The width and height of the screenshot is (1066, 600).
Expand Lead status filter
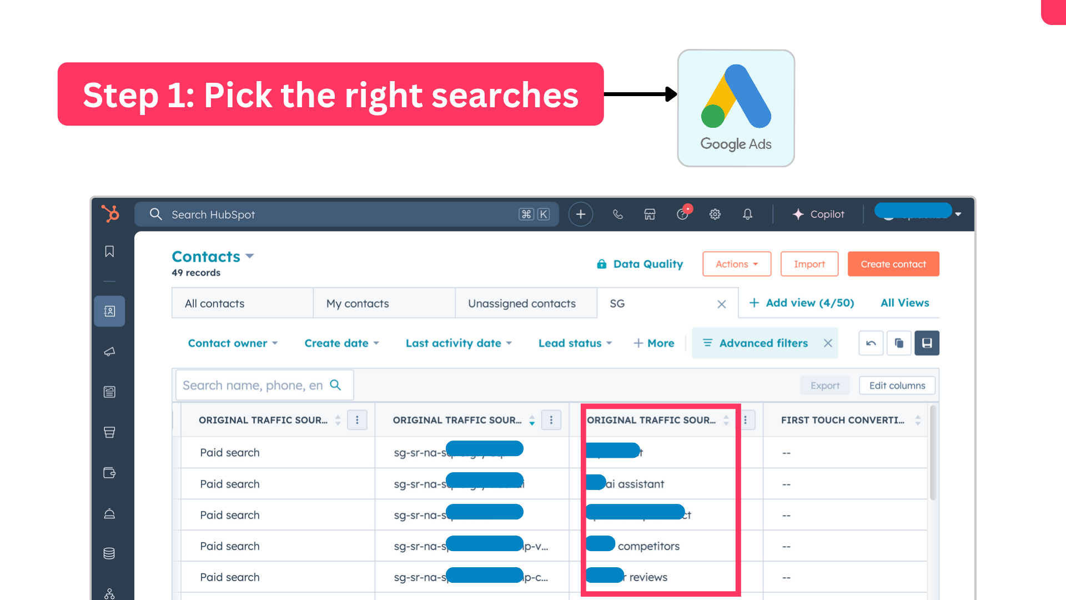click(575, 343)
